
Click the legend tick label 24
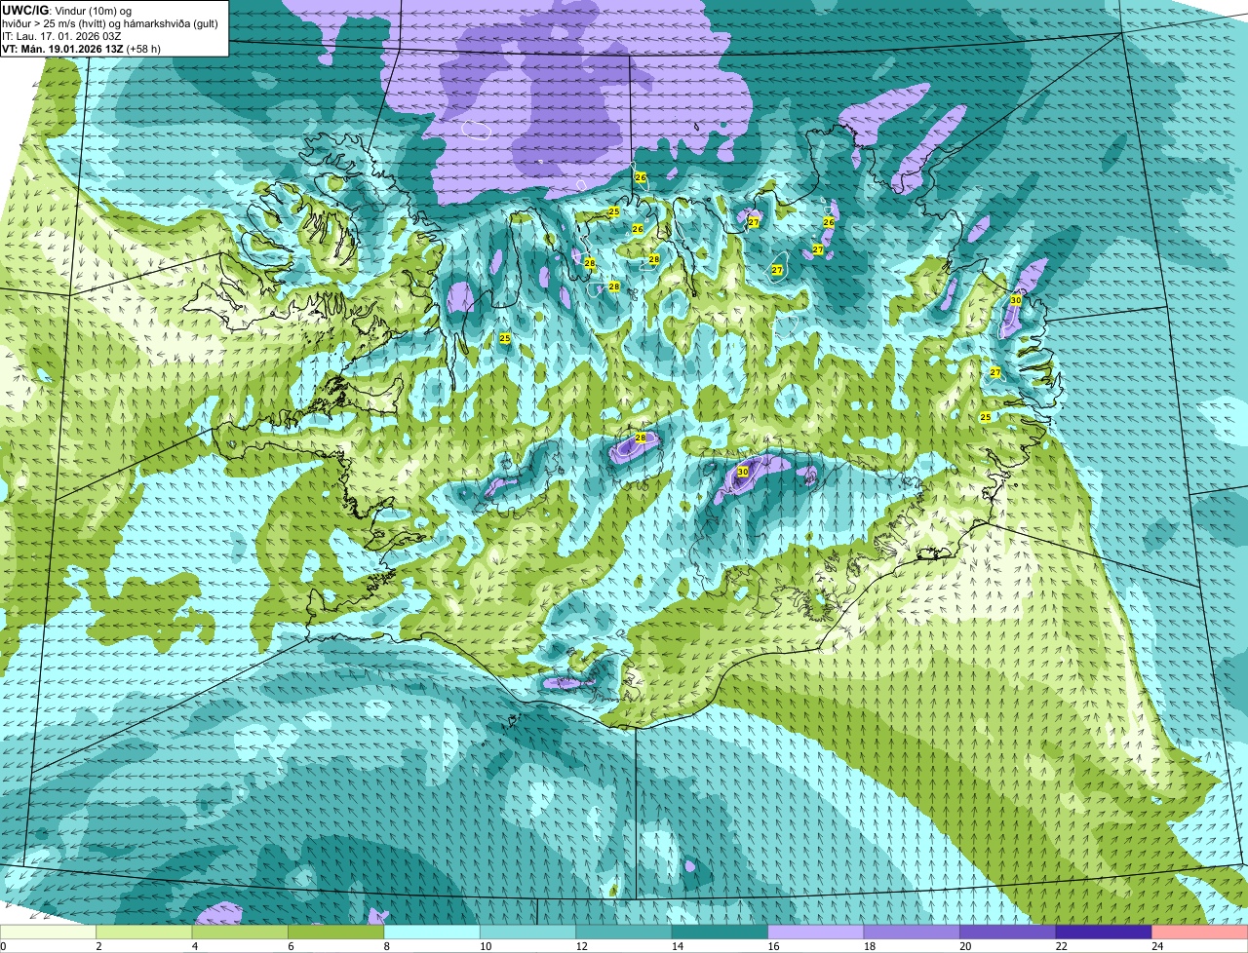point(1156,946)
